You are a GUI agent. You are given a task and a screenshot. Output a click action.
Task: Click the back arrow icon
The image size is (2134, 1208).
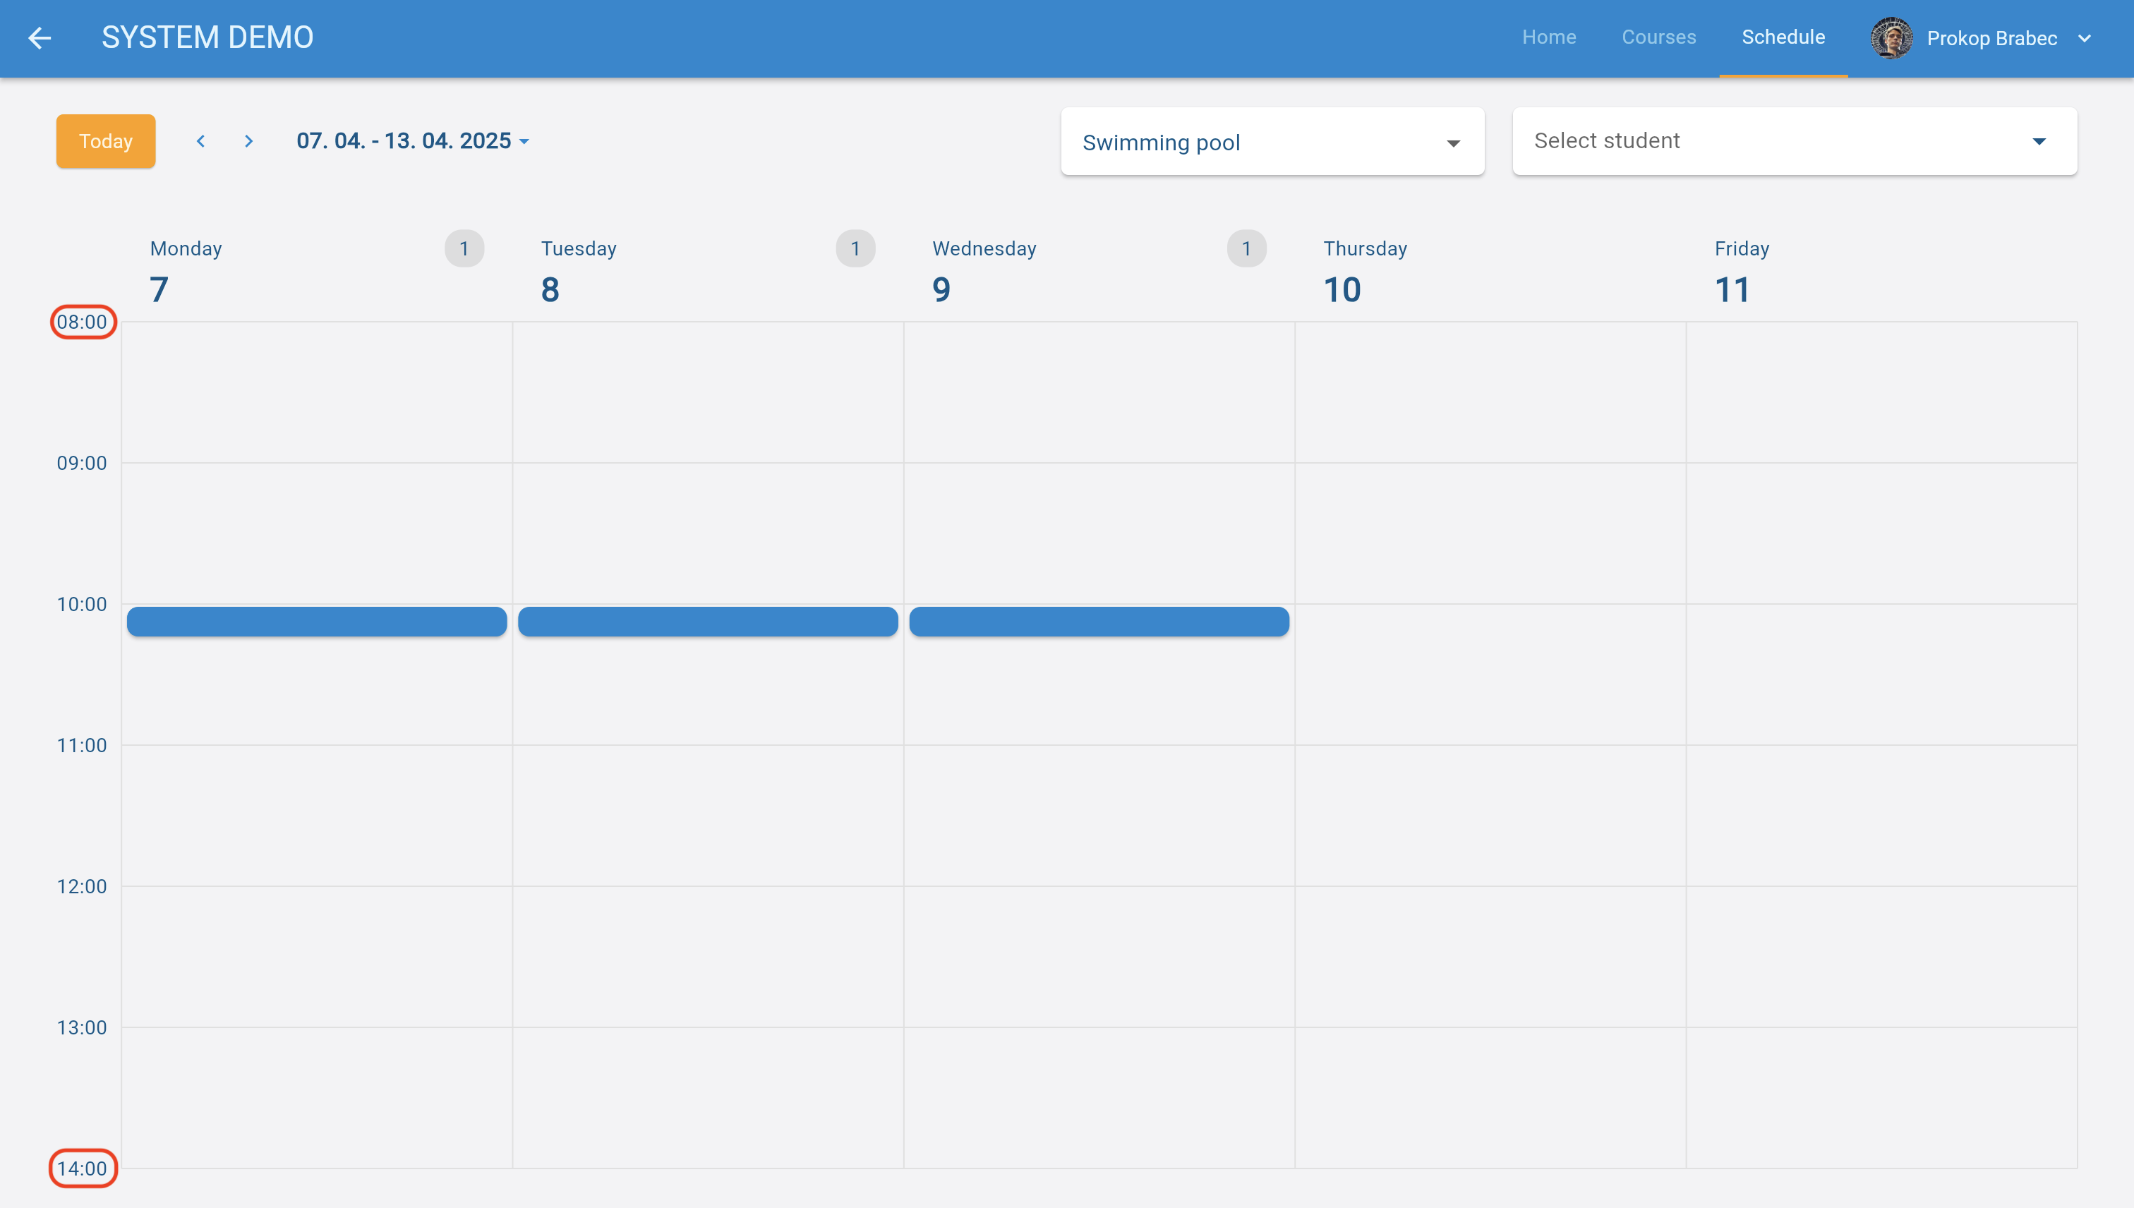[x=39, y=37]
